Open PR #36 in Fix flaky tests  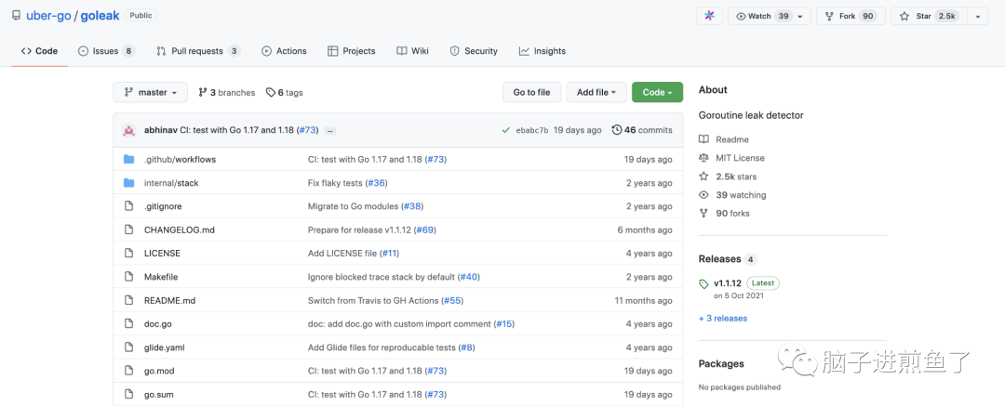[x=376, y=182]
